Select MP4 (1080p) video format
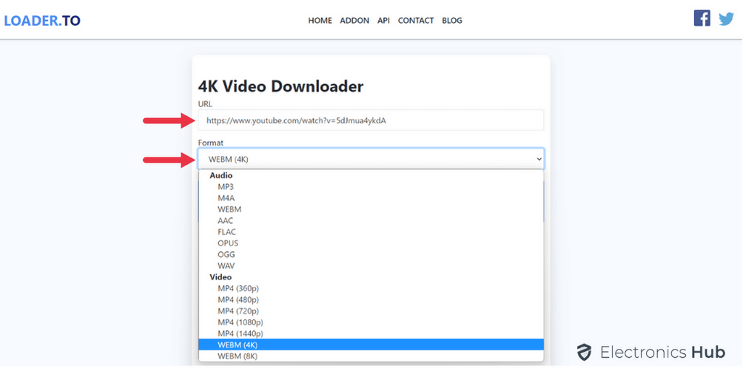Viewport: 743px width, 371px height. tap(371, 322)
